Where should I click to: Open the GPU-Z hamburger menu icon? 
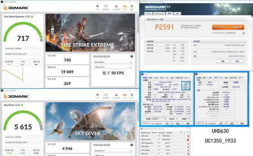coord(188,132)
